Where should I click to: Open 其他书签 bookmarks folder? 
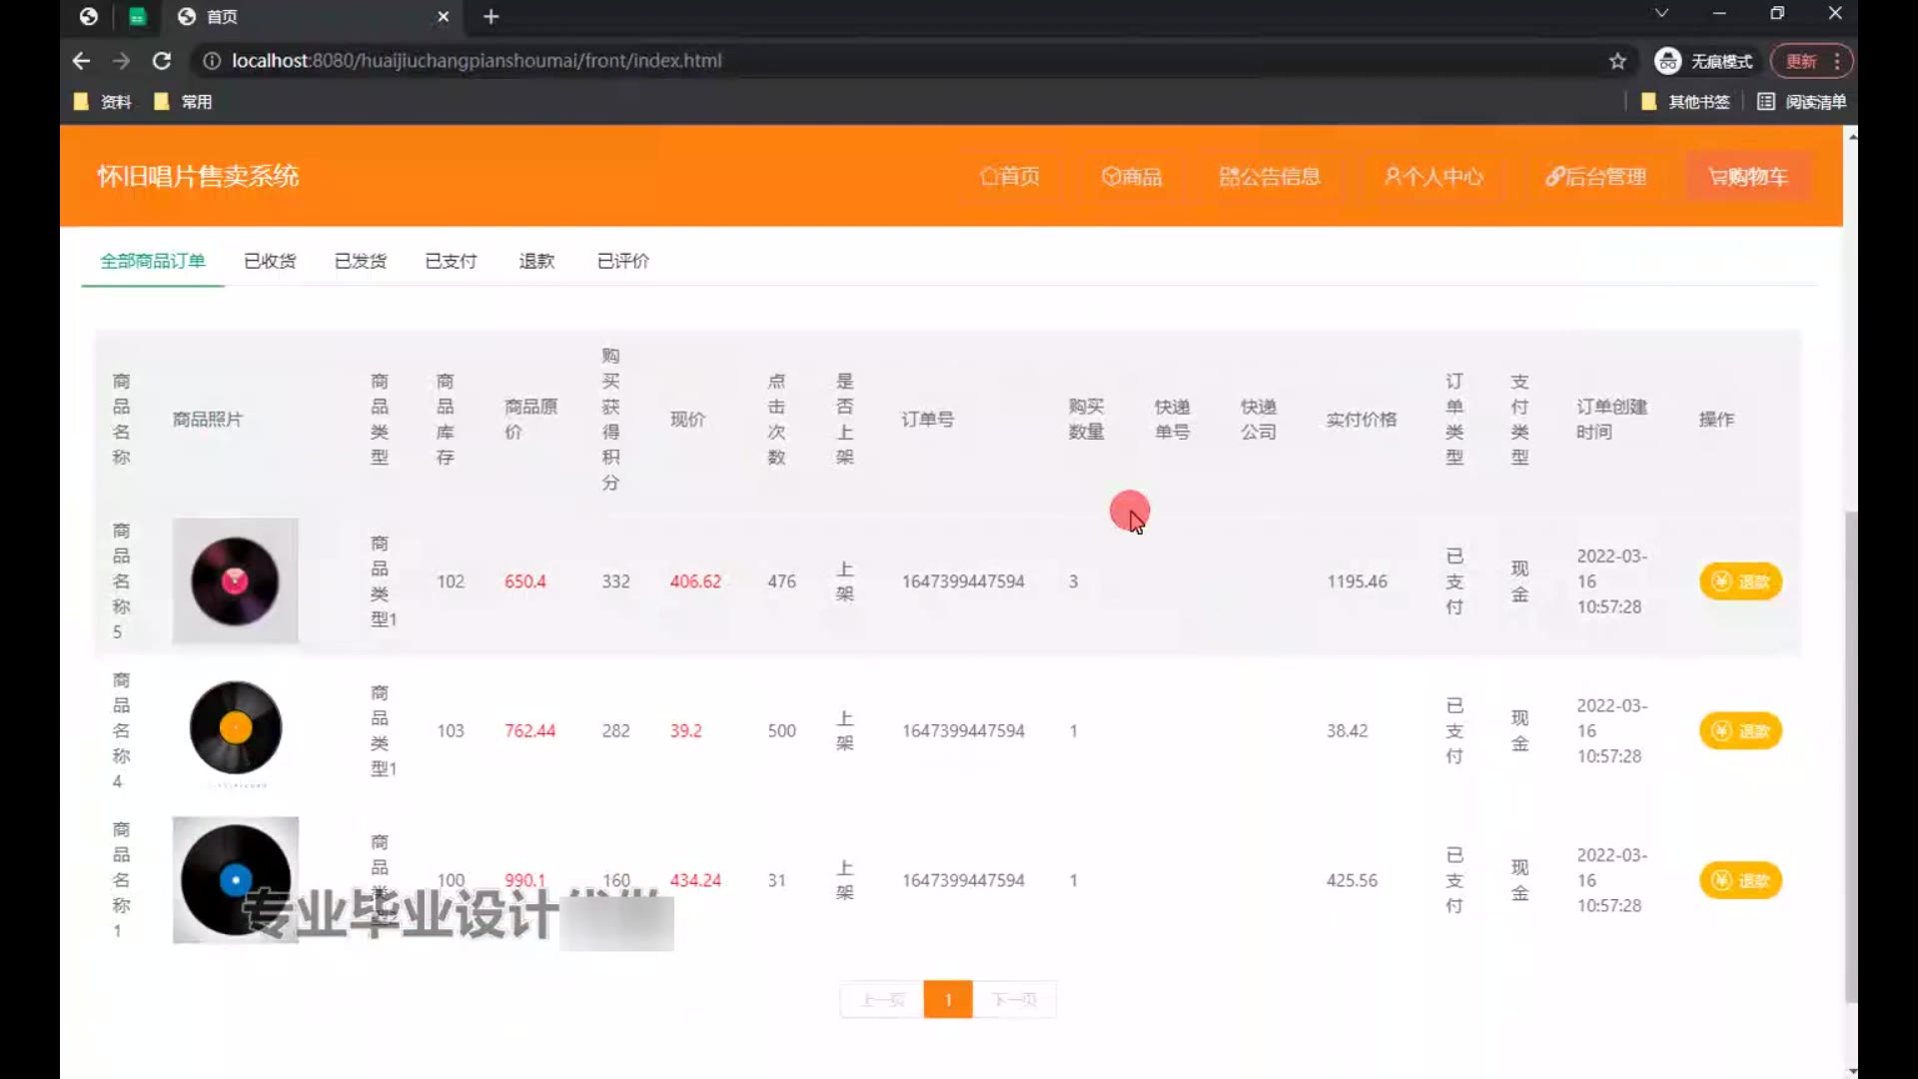point(1686,102)
